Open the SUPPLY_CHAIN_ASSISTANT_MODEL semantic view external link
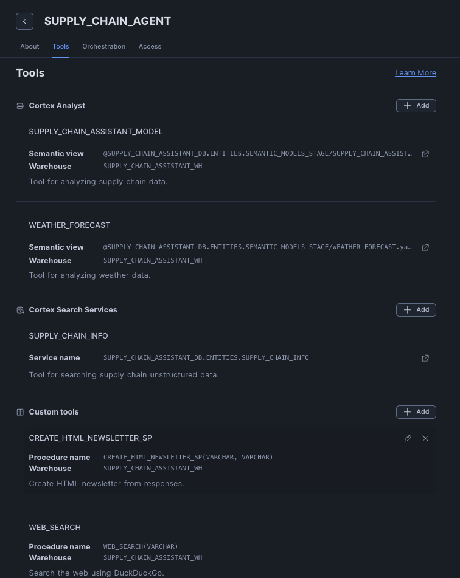 pos(425,154)
